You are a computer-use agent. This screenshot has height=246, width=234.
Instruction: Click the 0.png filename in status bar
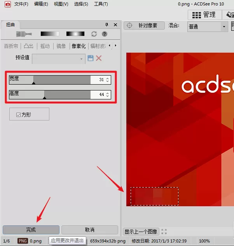tap(36, 241)
